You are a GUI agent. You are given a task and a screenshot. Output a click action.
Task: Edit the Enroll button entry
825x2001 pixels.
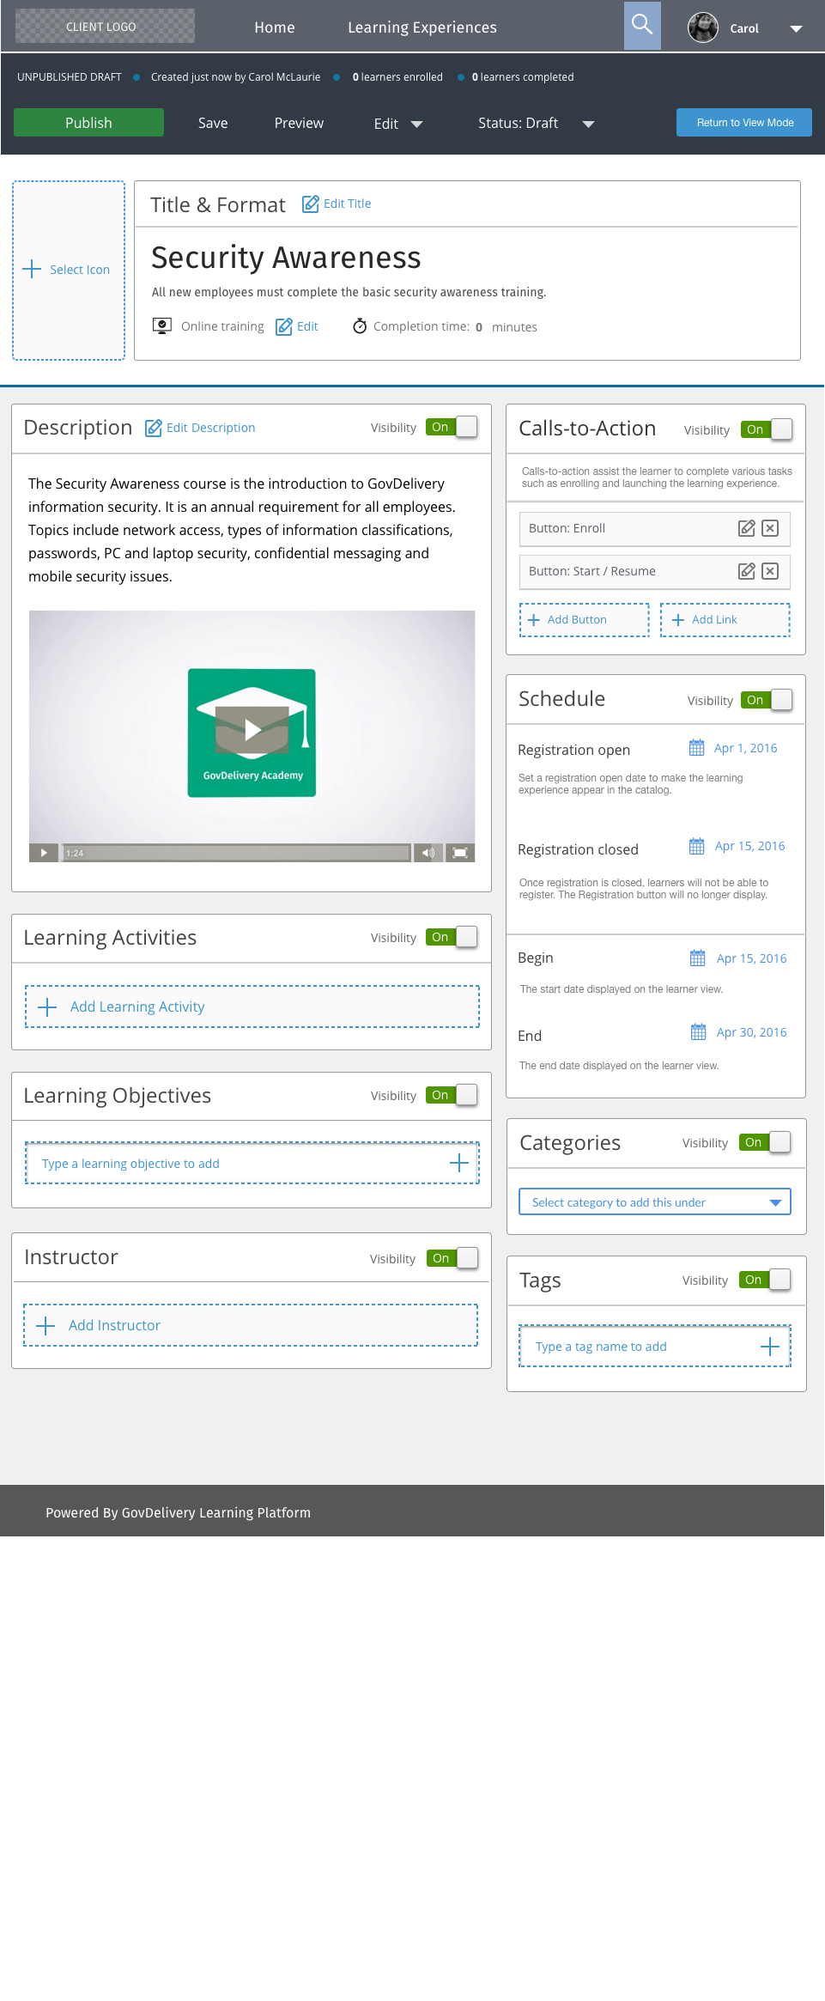coord(747,528)
